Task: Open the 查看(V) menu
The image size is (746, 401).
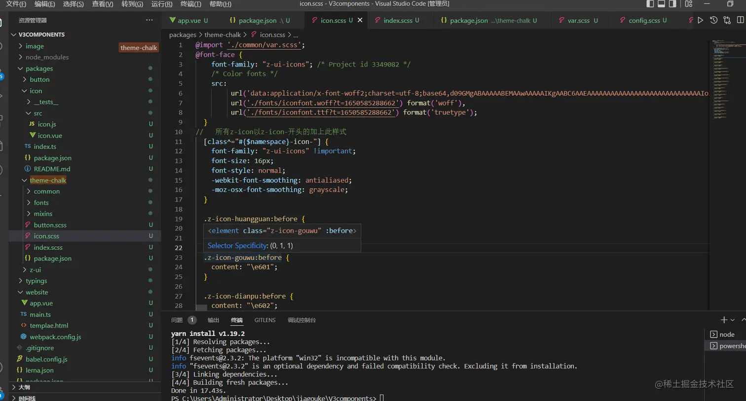Action: point(103,4)
